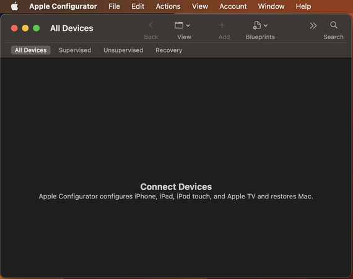Viewport: 353px width, 279px height.
Task: Click the Back chevron toolbar icon
Action: 151,25
